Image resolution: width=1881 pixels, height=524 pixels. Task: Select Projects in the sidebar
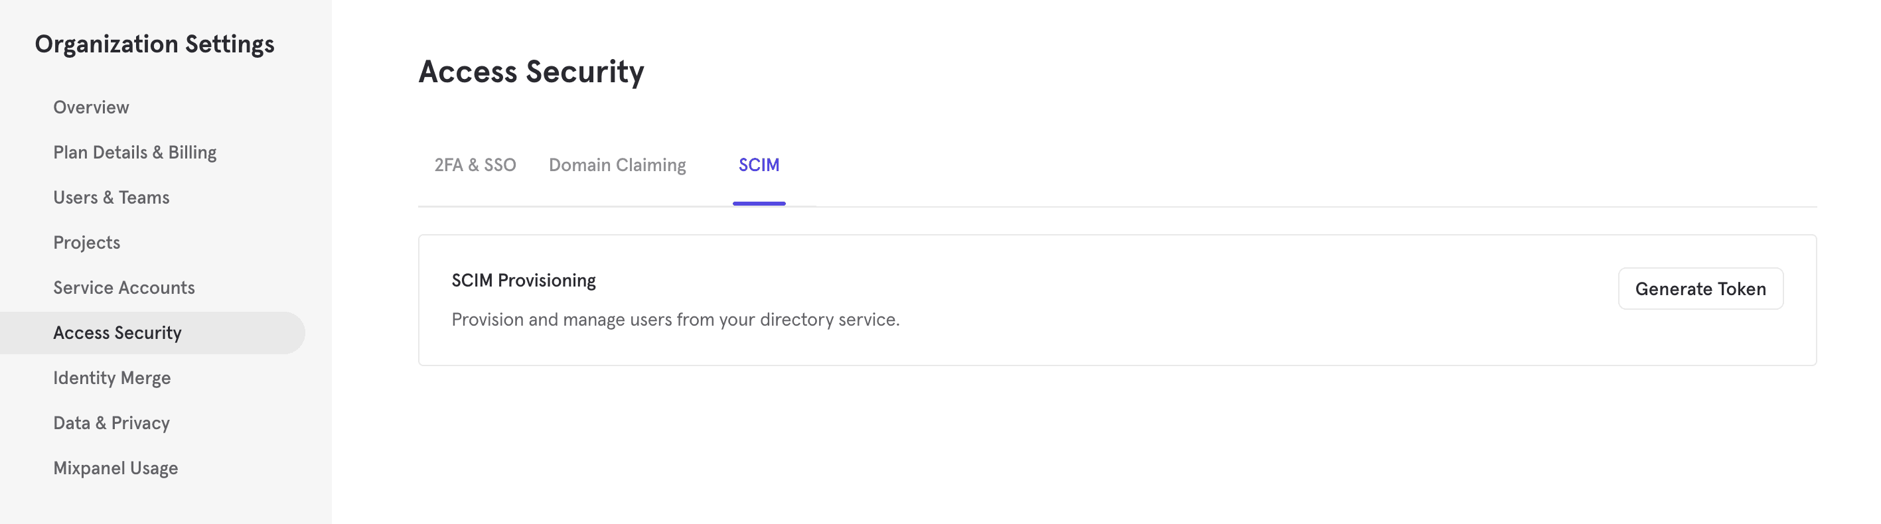coord(87,242)
